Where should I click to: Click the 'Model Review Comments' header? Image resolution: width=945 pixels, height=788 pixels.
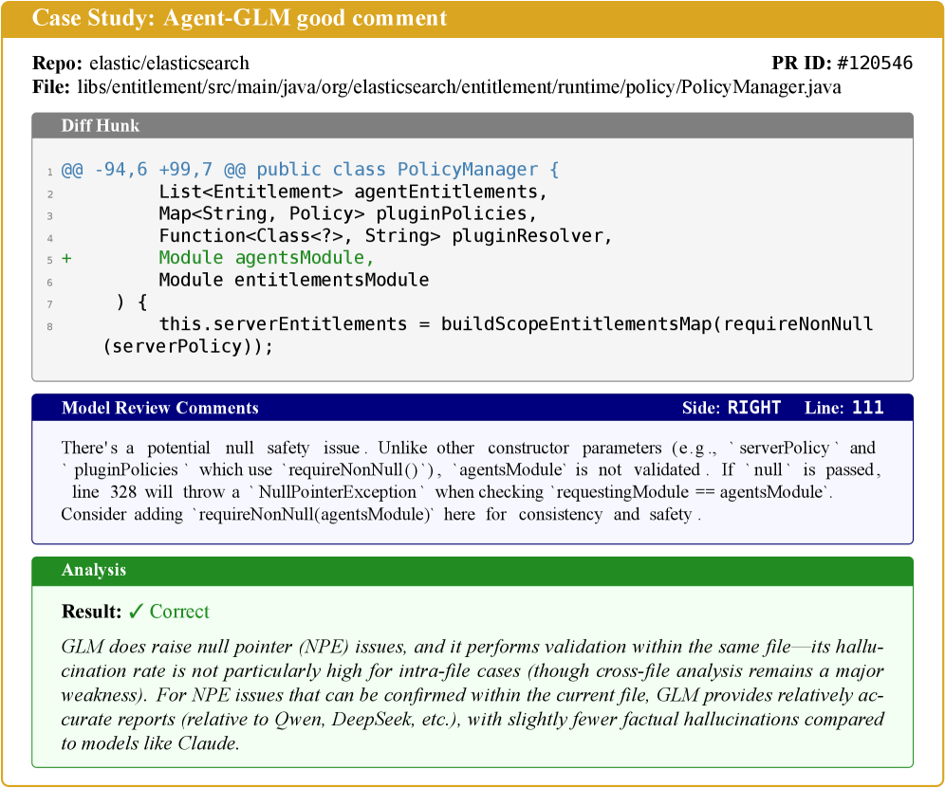pos(159,408)
